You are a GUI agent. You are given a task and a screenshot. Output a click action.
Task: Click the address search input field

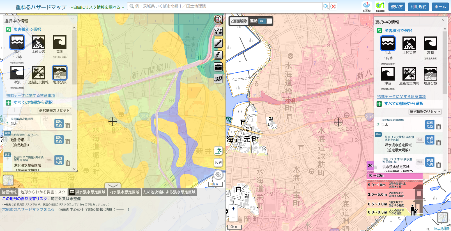pyautogui.click(x=225, y=6)
